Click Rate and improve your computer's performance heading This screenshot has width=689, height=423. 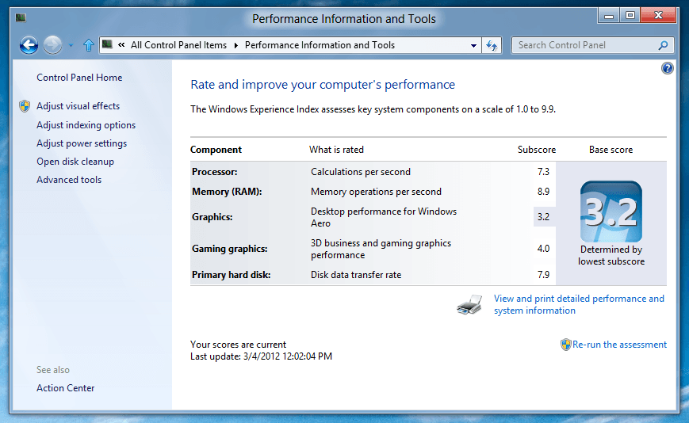point(323,84)
